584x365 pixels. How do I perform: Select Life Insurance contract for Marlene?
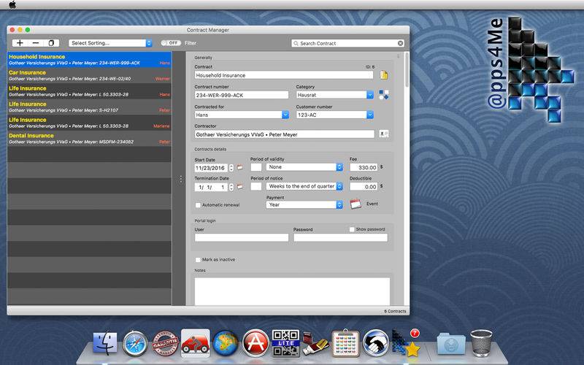(x=89, y=123)
